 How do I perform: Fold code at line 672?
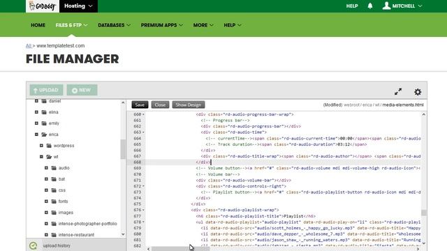pyautogui.click(x=143, y=186)
